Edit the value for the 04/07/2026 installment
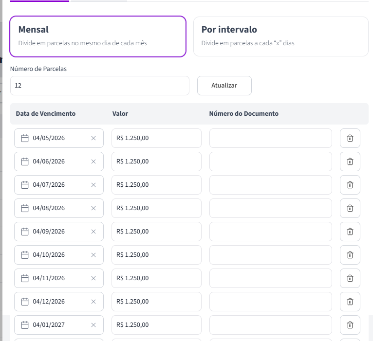 click(x=156, y=185)
